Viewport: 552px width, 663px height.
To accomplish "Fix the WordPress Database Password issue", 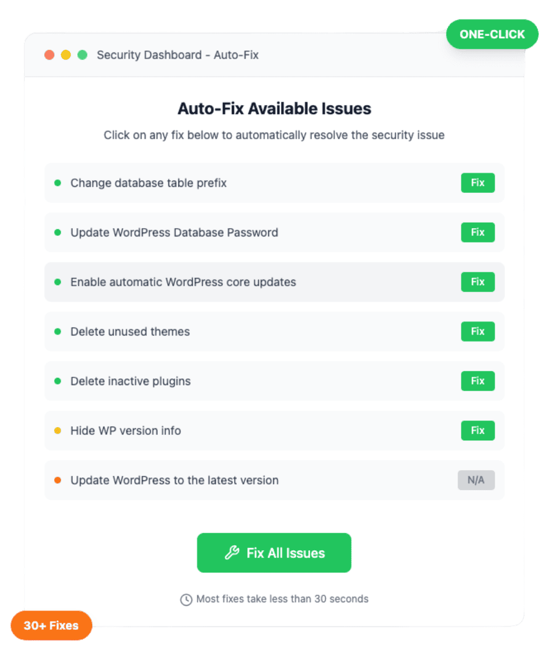I will pyautogui.click(x=477, y=233).
